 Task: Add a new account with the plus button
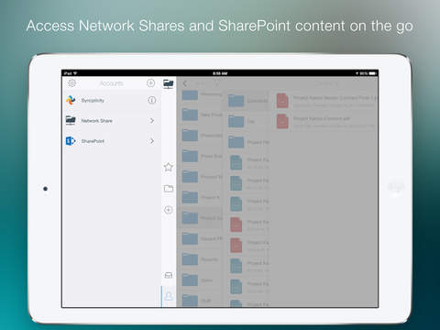(x=150, y=82)
